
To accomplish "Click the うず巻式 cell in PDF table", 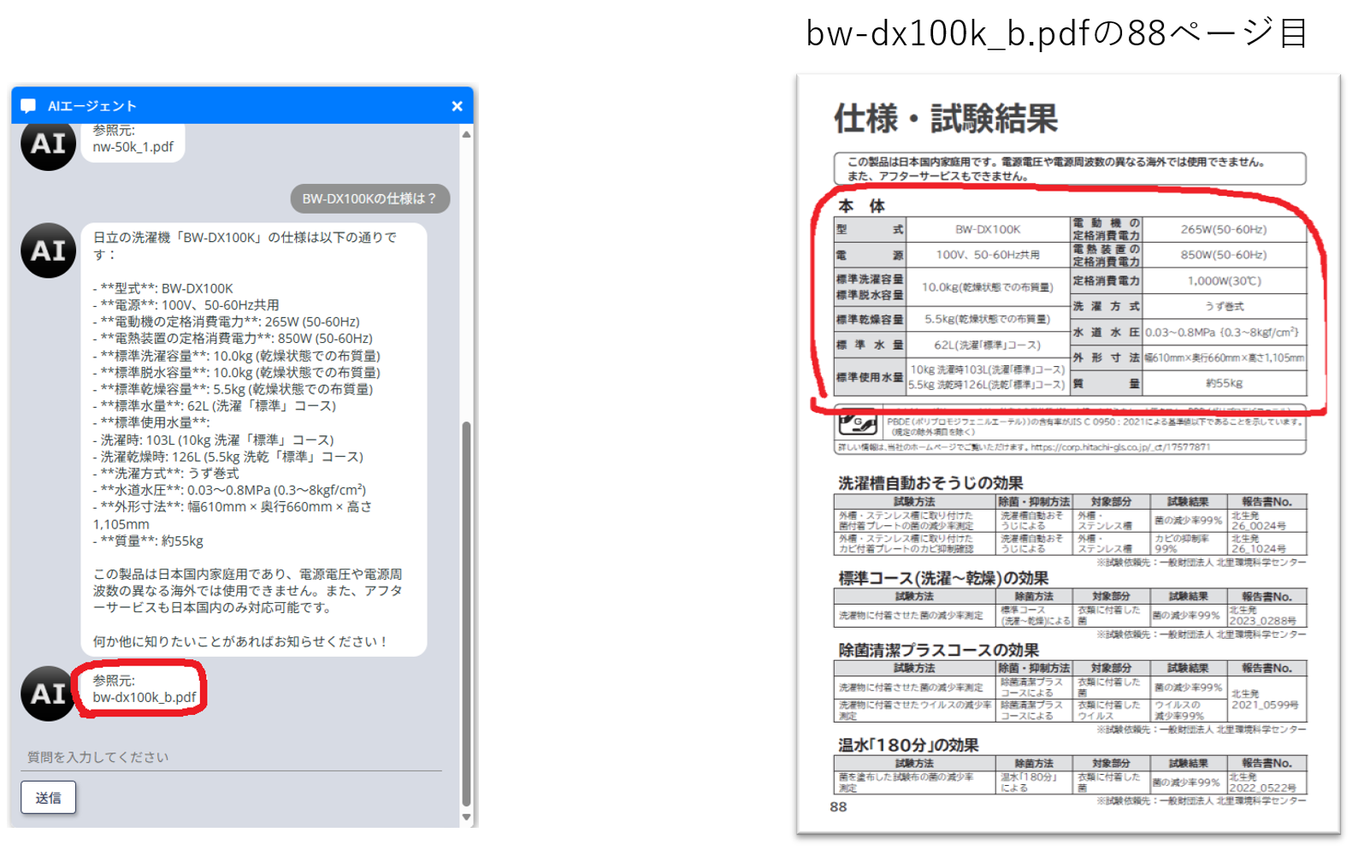I will point(1224,306).
